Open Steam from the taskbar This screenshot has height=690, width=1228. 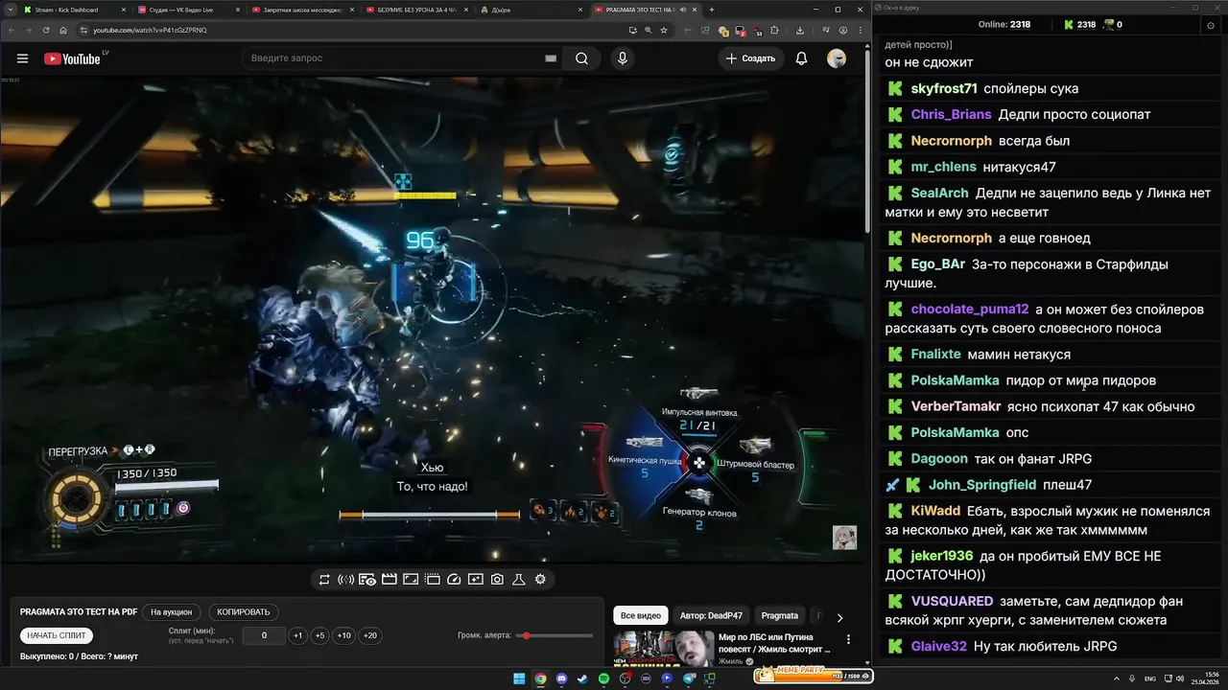coord(582,678)
